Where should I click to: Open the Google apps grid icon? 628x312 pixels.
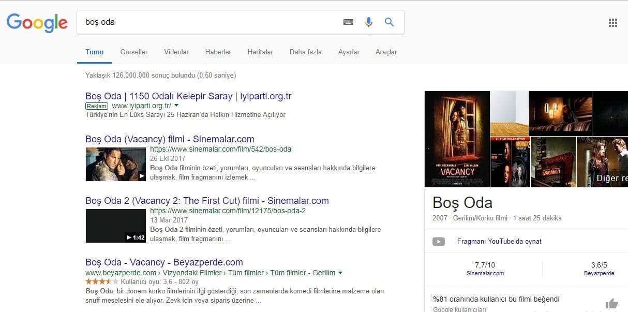click(x=613, y=23)
